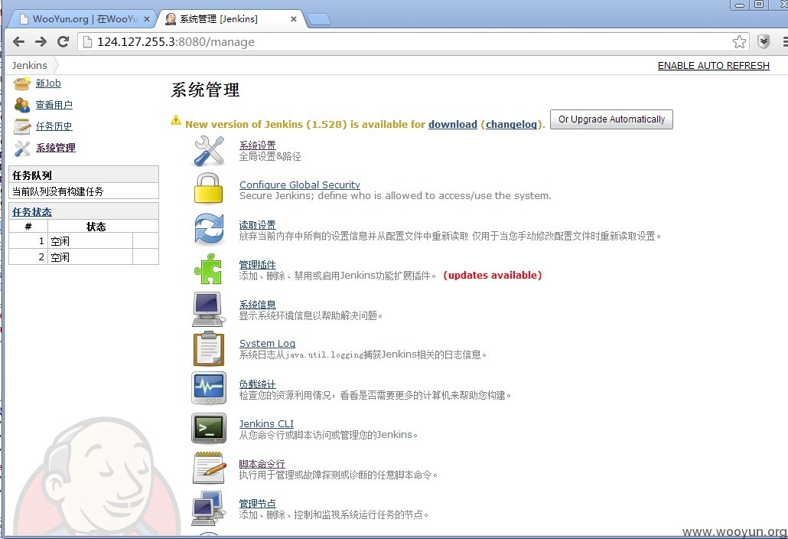Click the Secure Jenkins description text
The height and width of the screenshot is (539, 788).
[395, 195]
